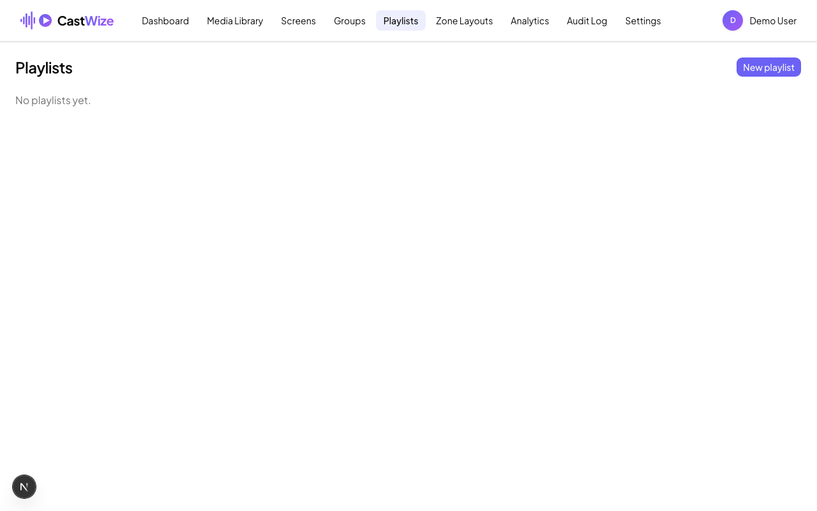This screenshot has height=511, width=817.
Task: Navigate to Screens
Action: [x=298, y=20]
